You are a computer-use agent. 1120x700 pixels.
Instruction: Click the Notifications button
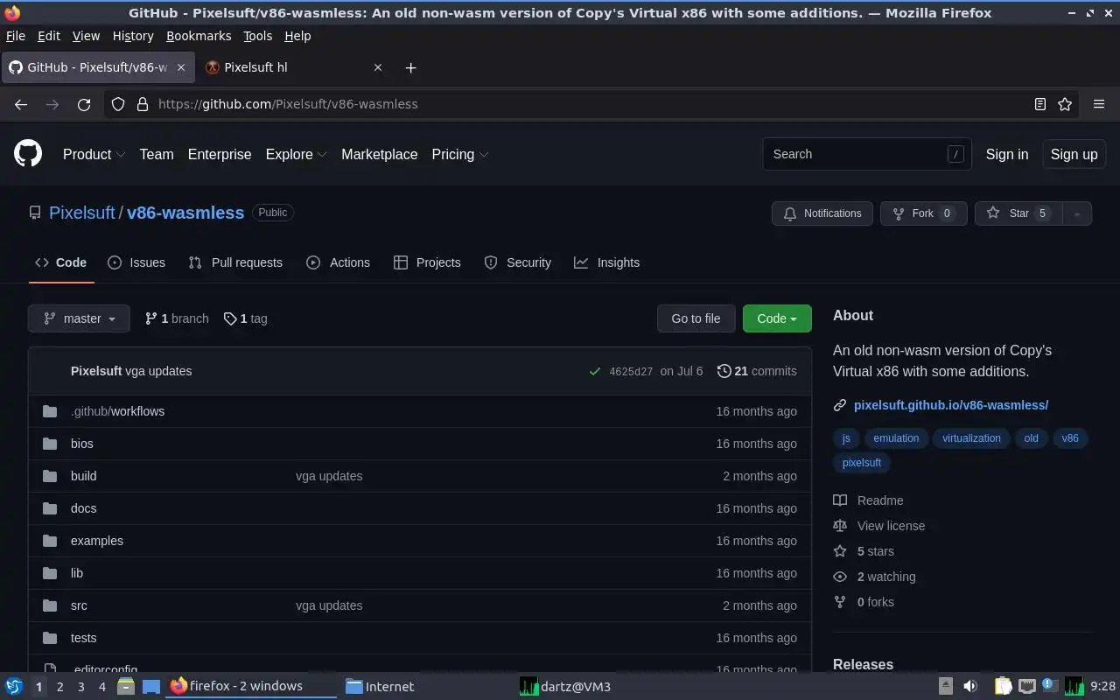point(822,213)
